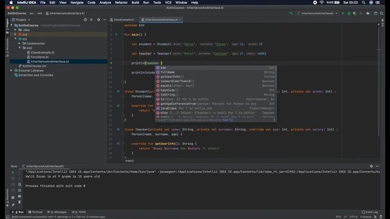This screenshot has width=390, height=219.
Task: Expand the fundamental package
Action: 19,43
